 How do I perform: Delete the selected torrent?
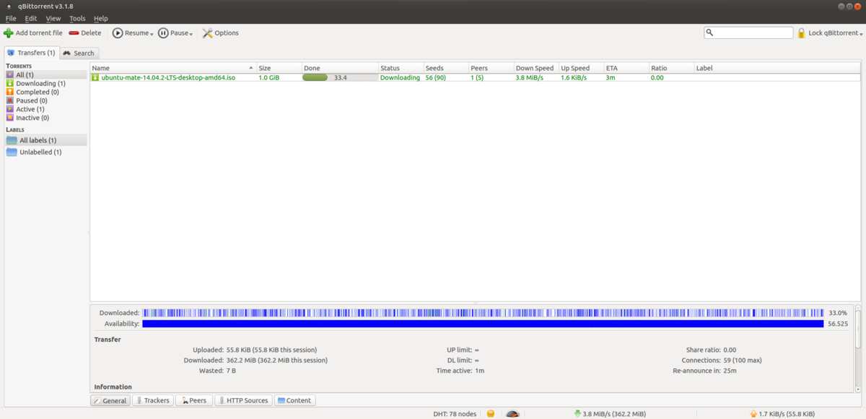click(85, 33)
